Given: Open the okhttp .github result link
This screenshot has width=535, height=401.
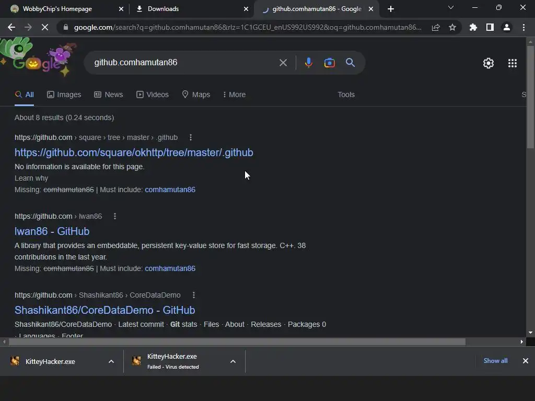Looking at the screenshot, I should tap(134, 152).
